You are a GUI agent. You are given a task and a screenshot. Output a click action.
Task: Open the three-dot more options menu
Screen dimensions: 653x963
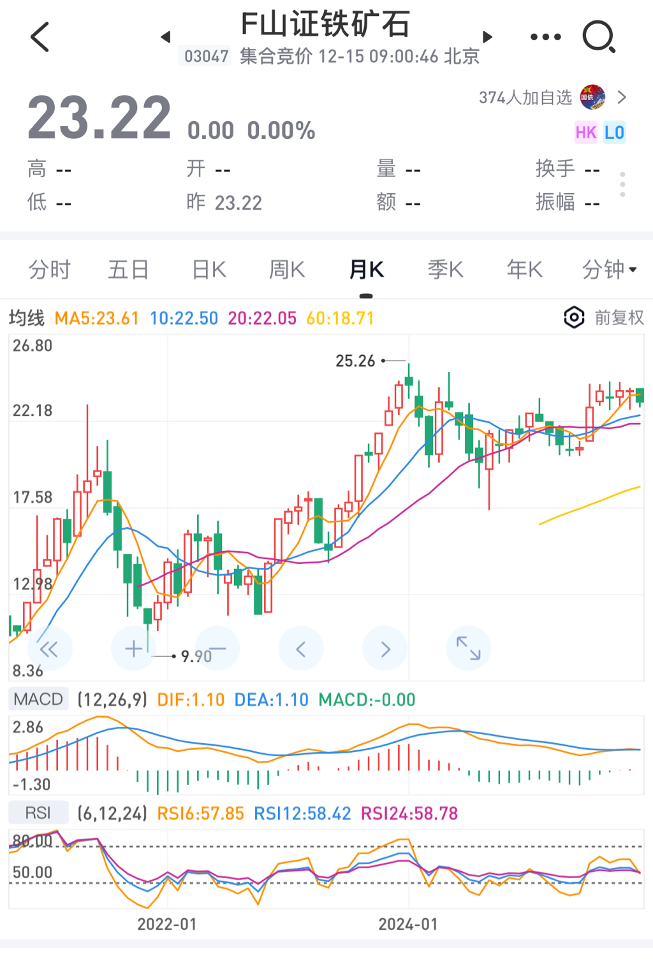(x=546, y=37)
